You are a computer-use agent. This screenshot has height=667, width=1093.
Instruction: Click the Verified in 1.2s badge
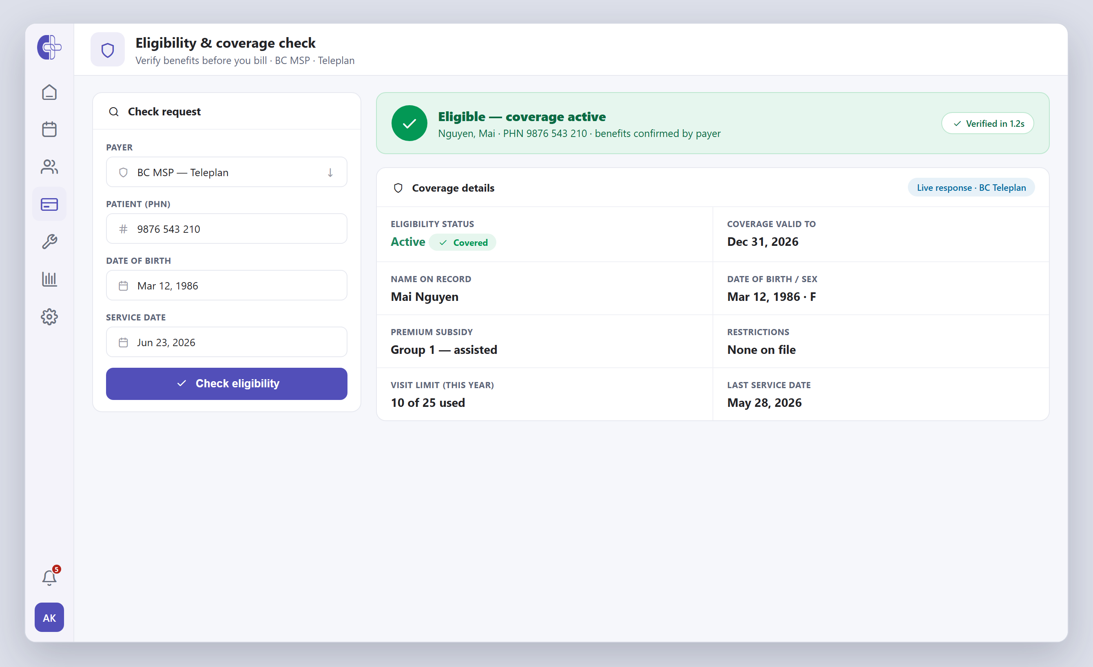pyautogui.click(x=987, y=123)
